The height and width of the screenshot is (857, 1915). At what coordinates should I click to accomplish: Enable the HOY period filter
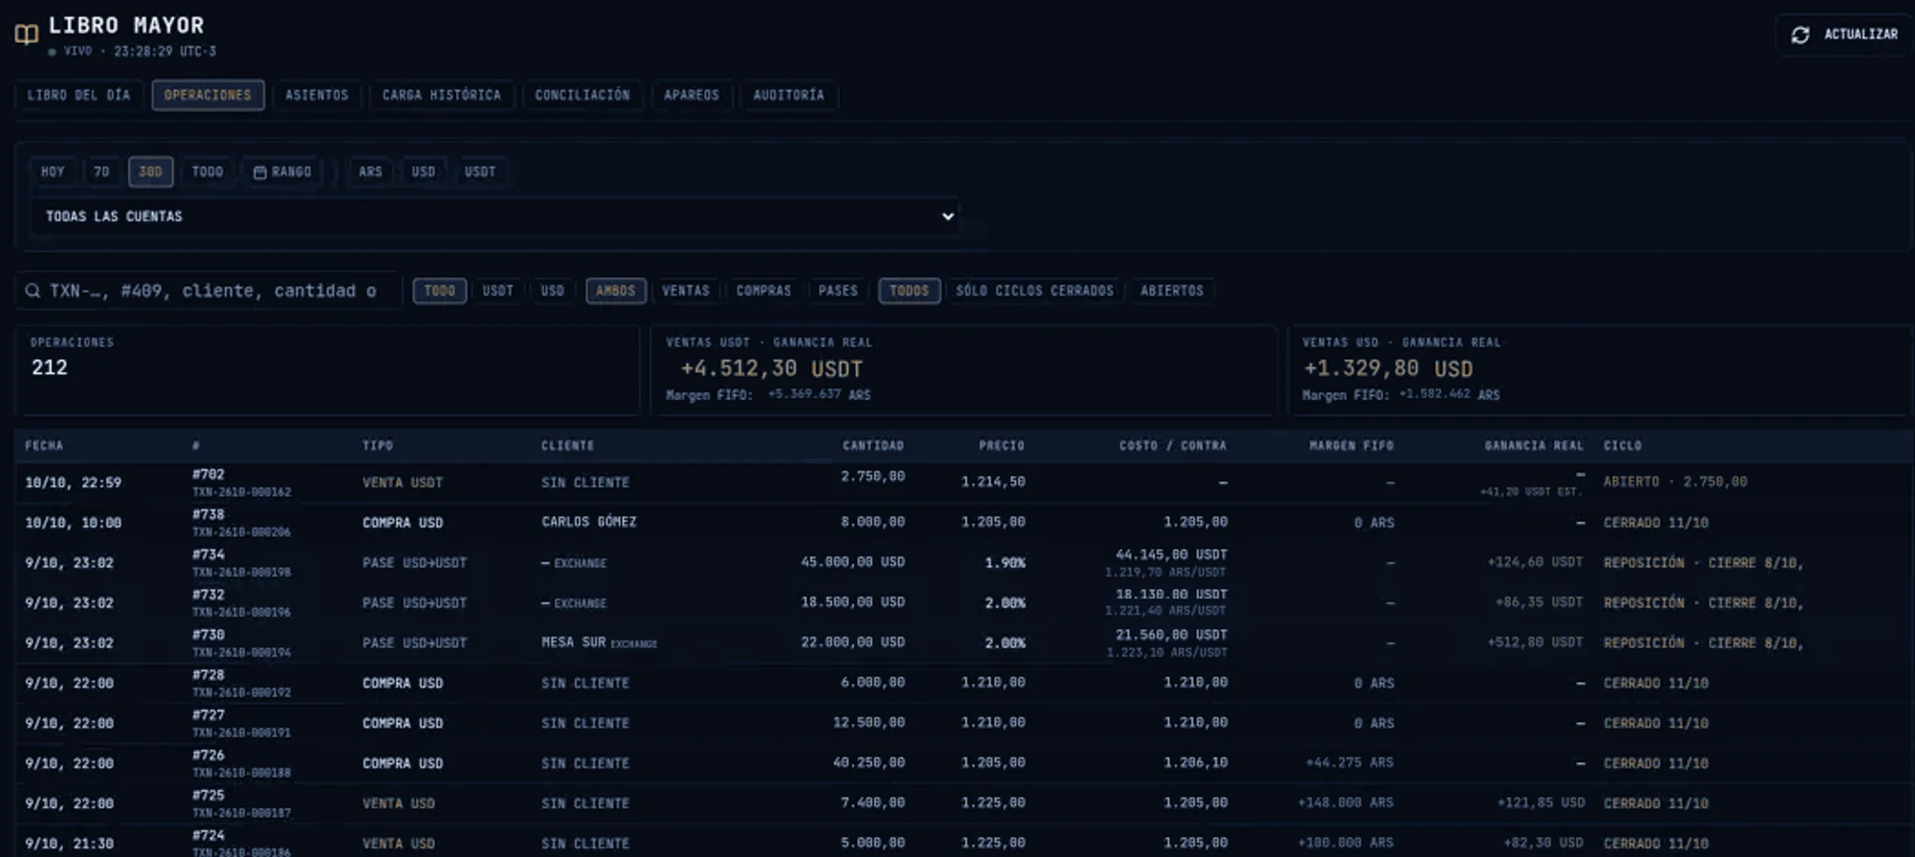point(53,171)
